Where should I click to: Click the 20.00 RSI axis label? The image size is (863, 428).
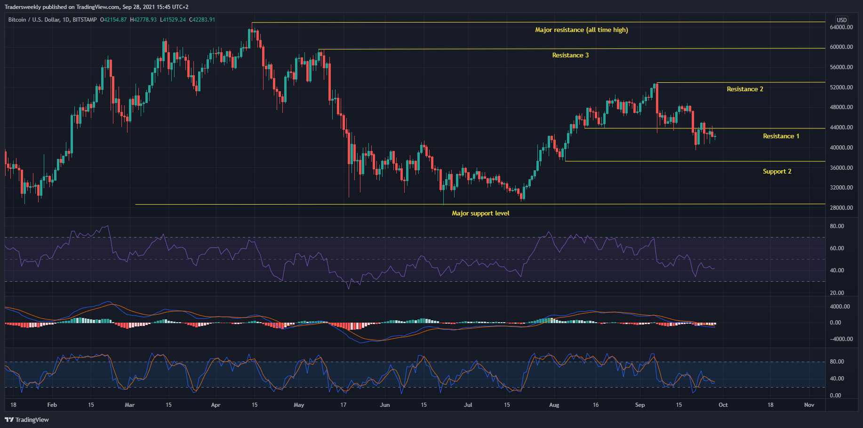click(837, 293)
